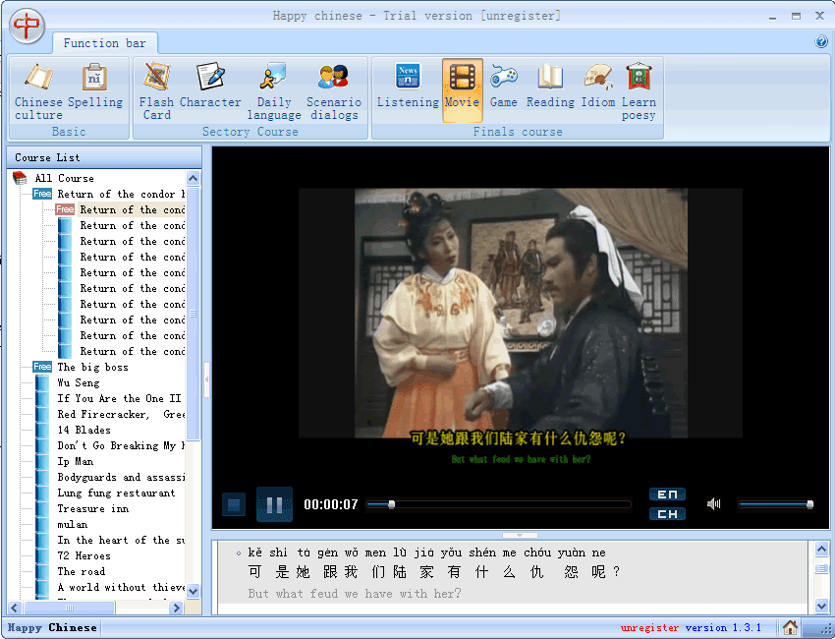
Task: Collapse the subtitle panel splitter arrow
Action: 520,535
